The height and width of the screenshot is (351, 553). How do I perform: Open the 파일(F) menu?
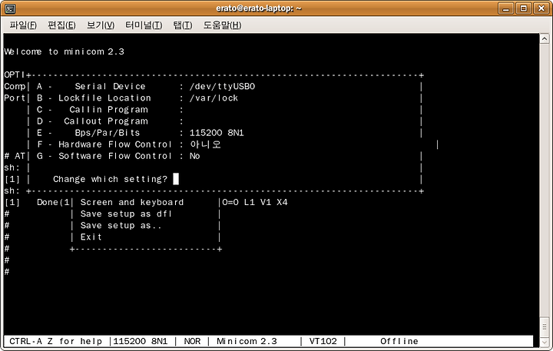coord(23,25)
